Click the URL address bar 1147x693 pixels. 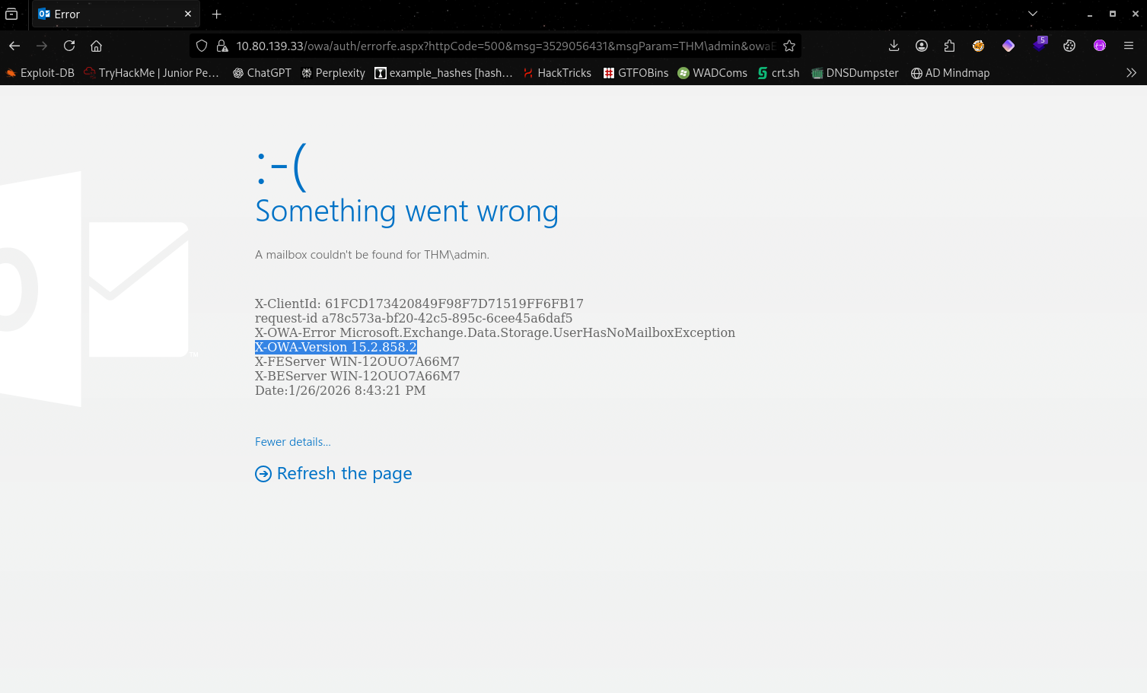[x=502, y=46]
